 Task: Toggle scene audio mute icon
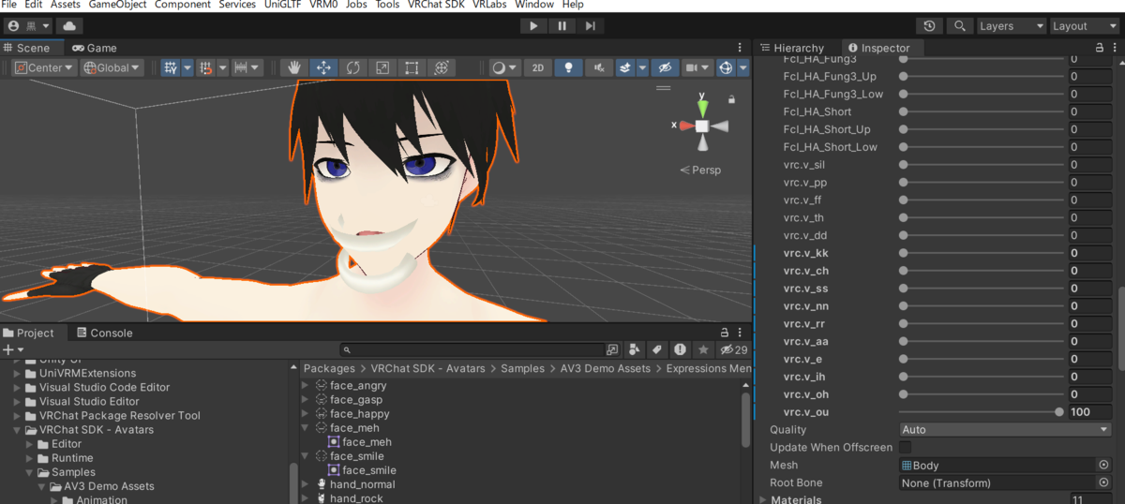click(x=597, y=67)
